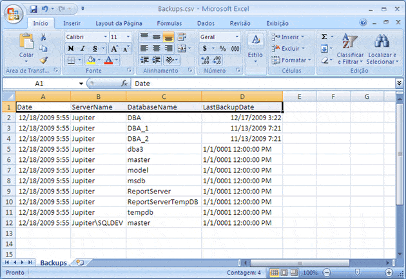This screenshot has height=279, width=406.
Task: Switch to the Fórmulas tab
Action: pos(169,23)
